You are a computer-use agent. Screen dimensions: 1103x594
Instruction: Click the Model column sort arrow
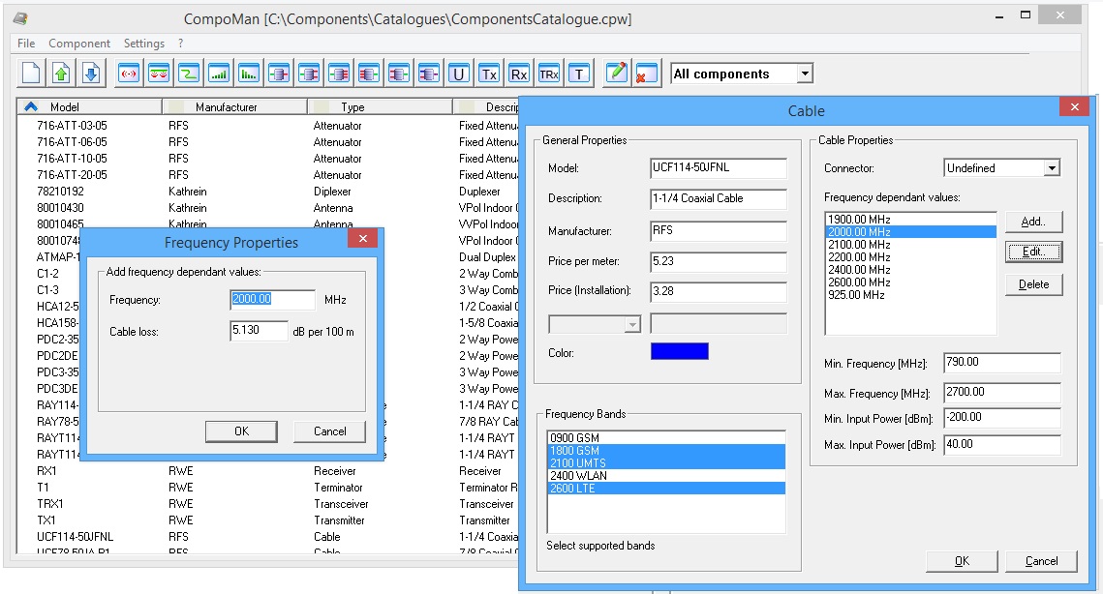click(31, 106)
